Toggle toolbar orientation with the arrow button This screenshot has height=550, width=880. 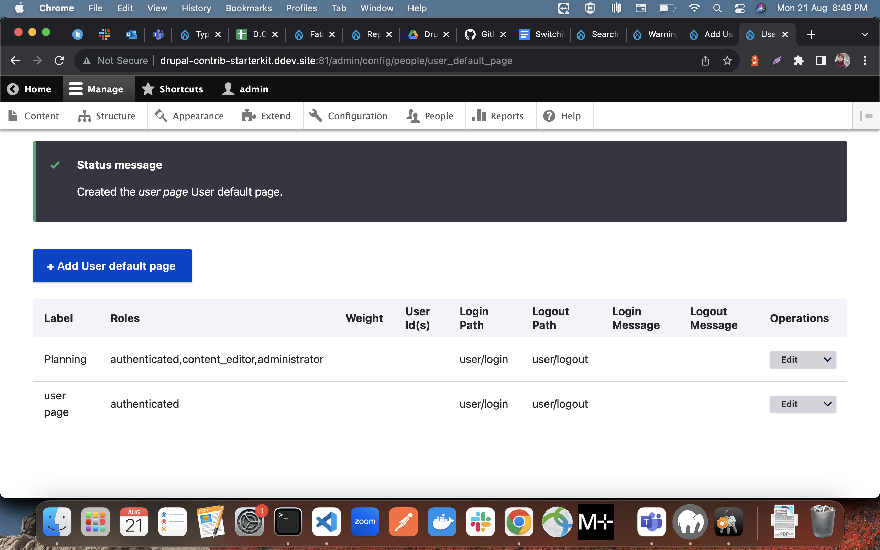click(x=866, y=116)
